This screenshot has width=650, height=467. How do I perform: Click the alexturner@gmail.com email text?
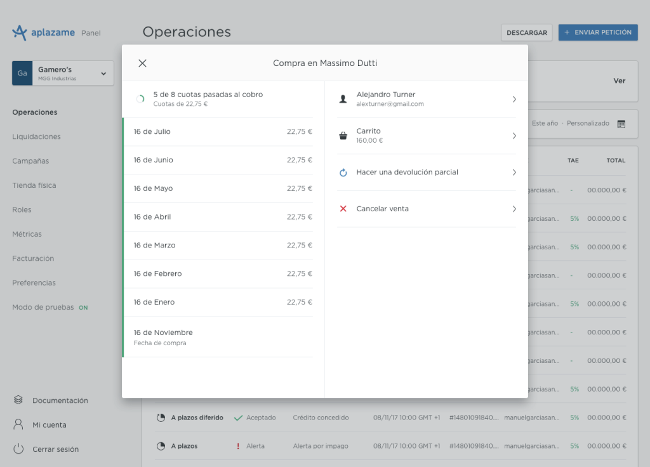390,104
